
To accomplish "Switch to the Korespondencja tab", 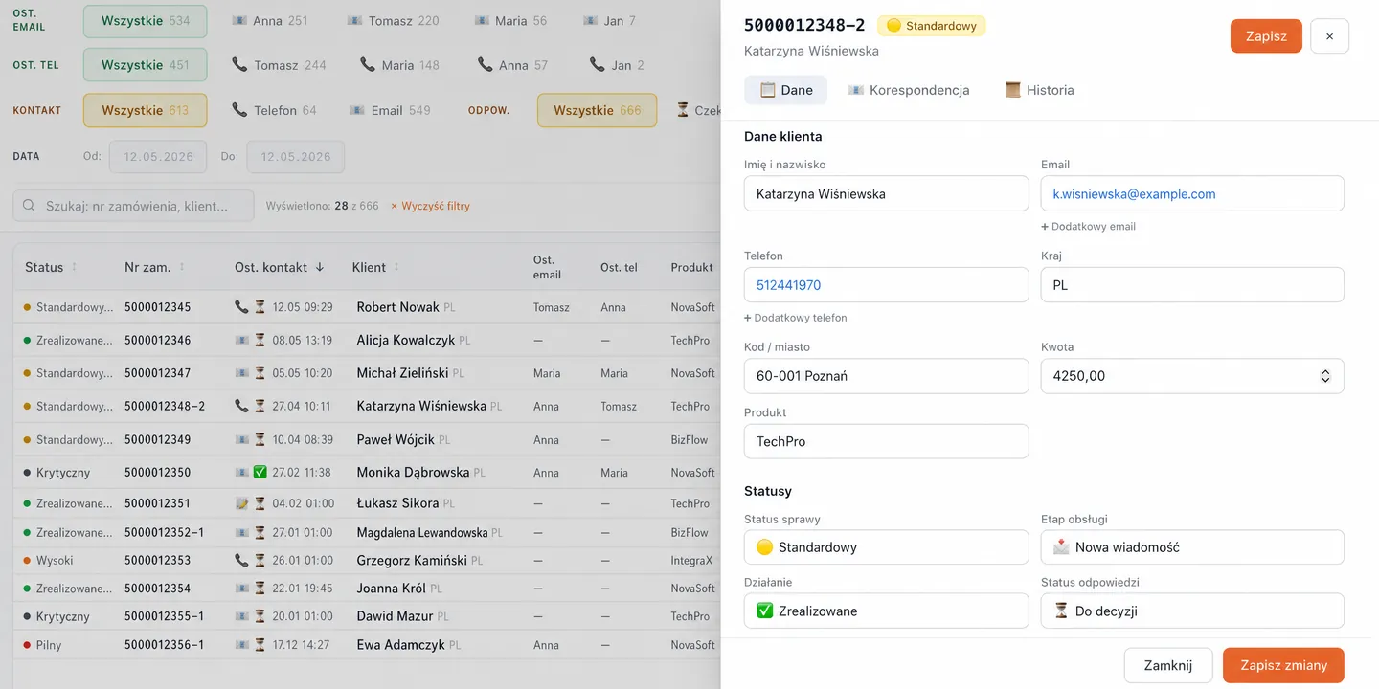I will point(909,90).
